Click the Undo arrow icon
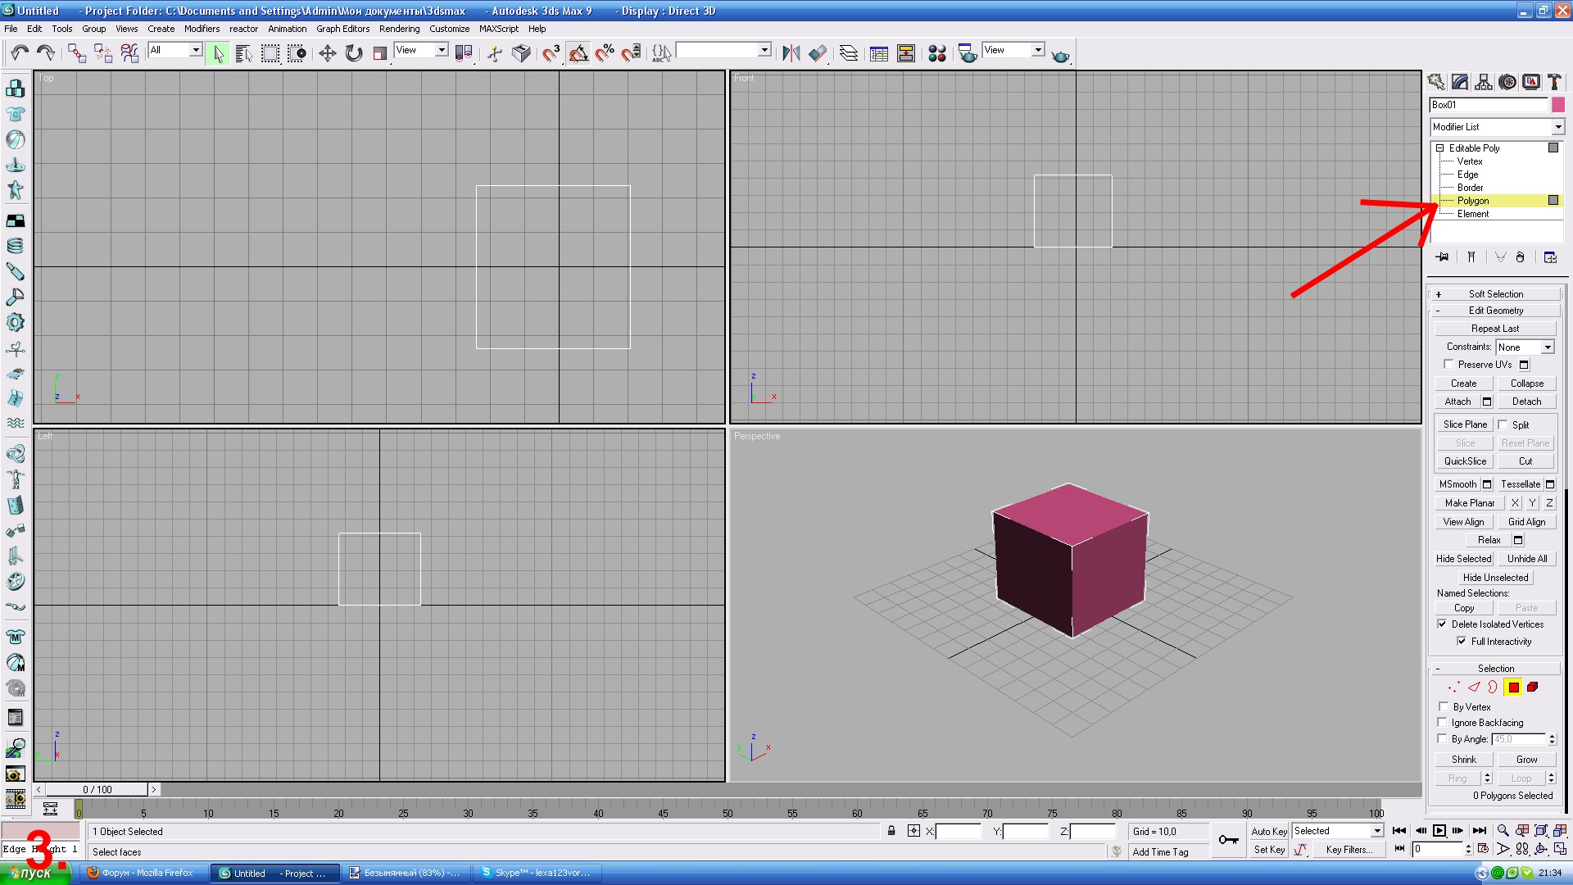The width and height of the screenshot is (1573, 885). [x=20, y=53]
